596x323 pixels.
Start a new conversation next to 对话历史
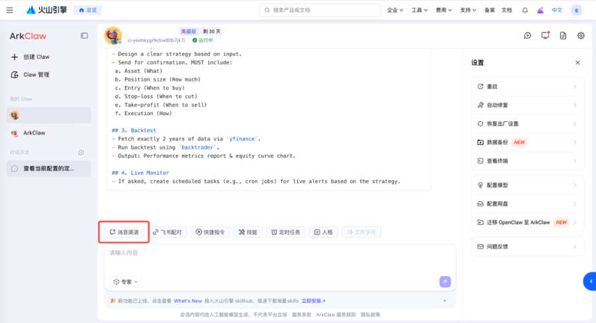click(x=81, y=152)
